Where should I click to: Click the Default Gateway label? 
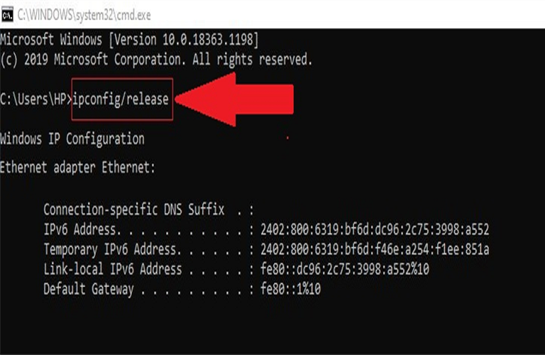pyautogui.click(x=88, y=289)
